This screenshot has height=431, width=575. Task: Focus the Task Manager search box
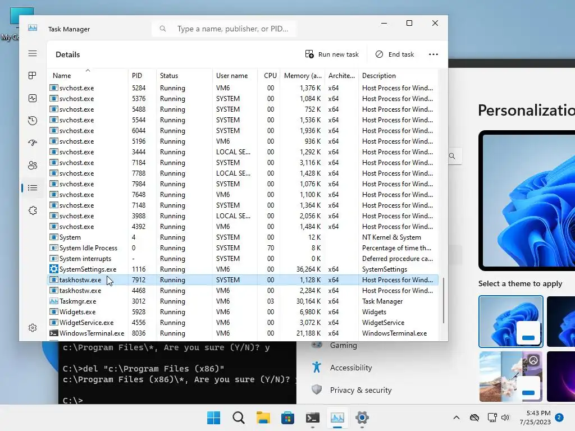point(225,29)
